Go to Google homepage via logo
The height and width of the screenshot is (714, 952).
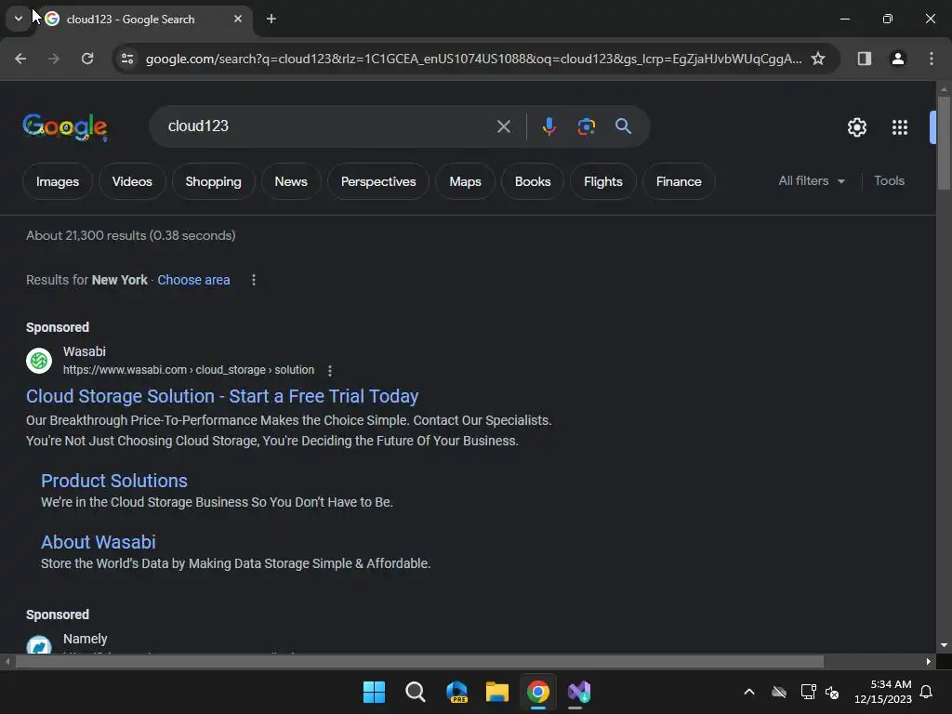coord(65,126)
